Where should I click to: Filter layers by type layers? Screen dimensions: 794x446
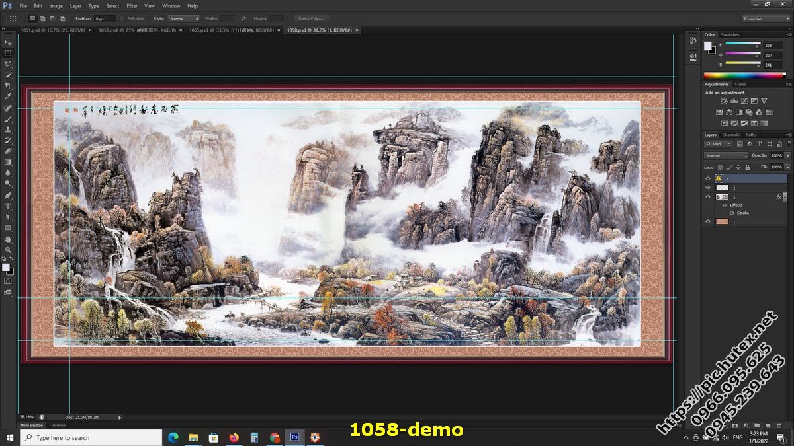[760, 143]
